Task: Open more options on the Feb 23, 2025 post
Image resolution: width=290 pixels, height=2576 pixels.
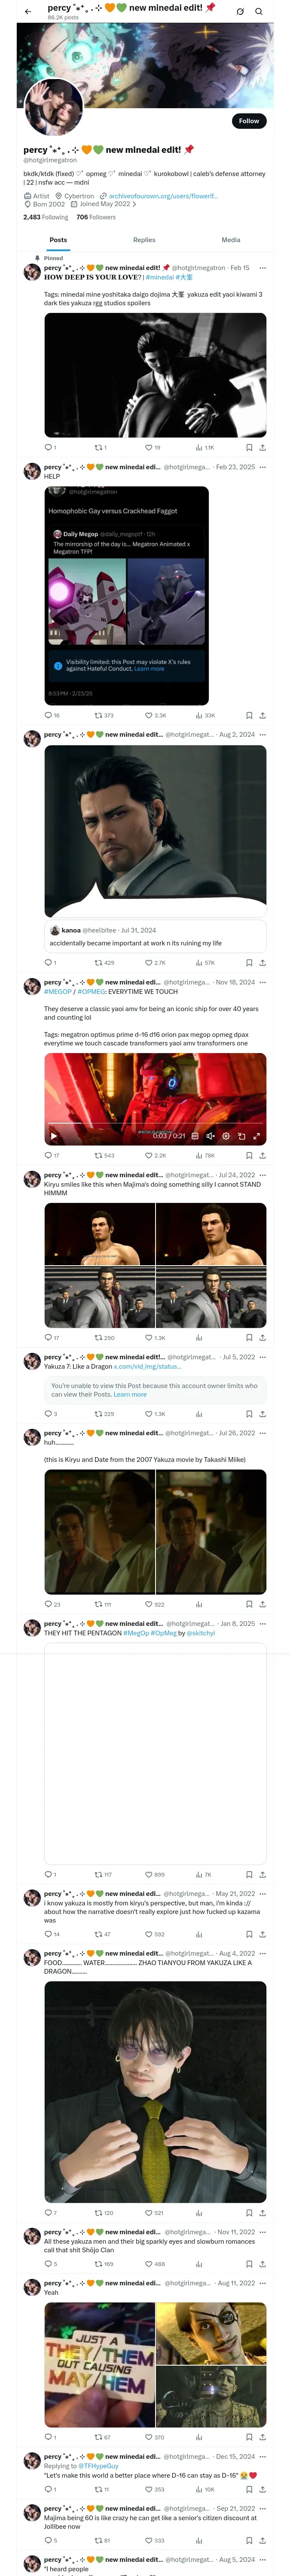Action: (262, 467)
